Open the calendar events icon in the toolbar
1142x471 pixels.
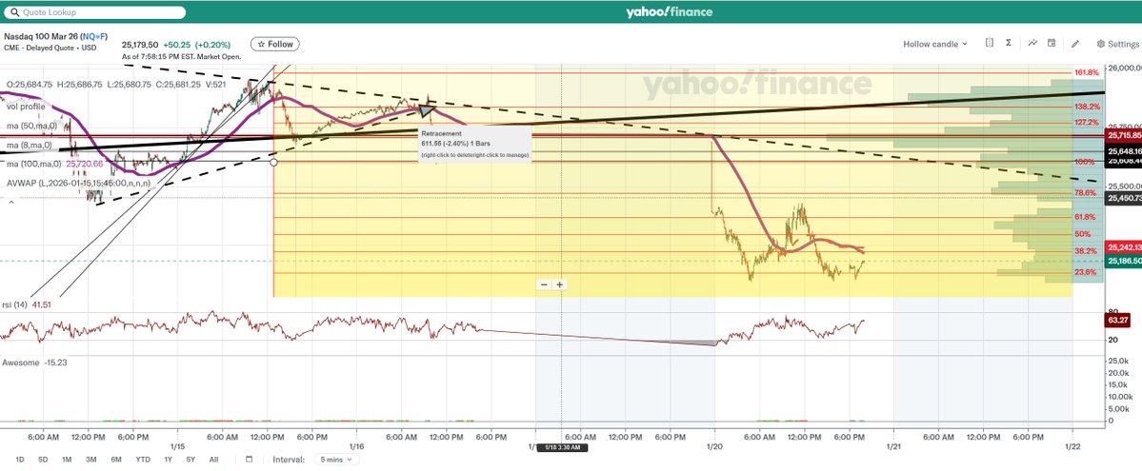pos(1052,43)
